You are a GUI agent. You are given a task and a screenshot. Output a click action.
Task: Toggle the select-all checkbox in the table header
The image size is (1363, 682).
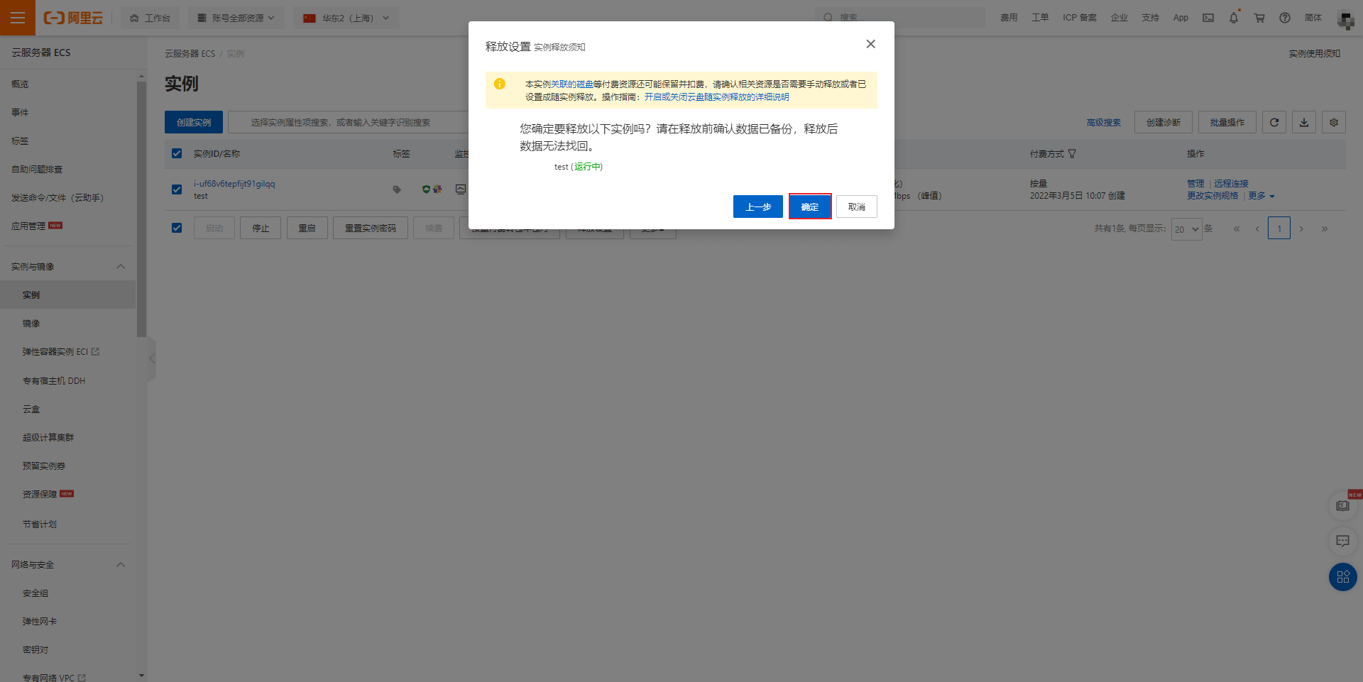pyautogui.click(x=177, y=153)
